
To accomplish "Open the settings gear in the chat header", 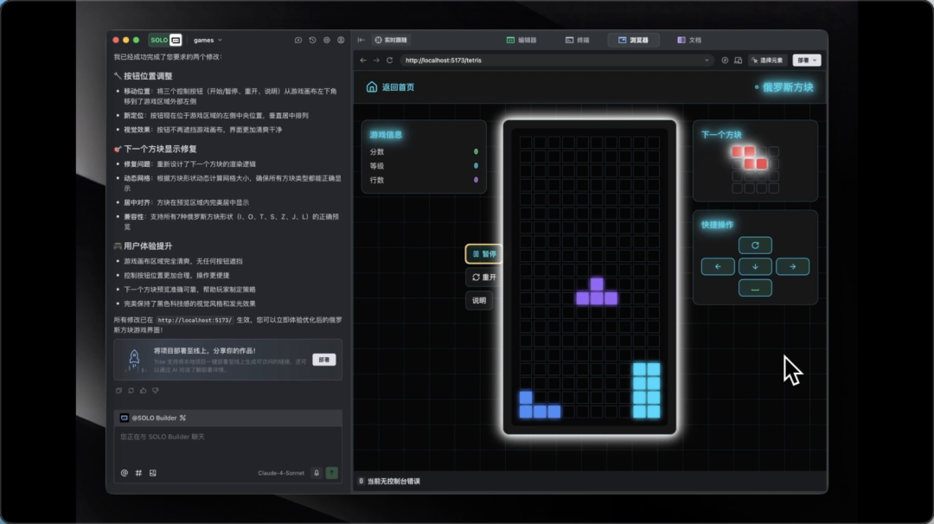I will pos(326,40).
